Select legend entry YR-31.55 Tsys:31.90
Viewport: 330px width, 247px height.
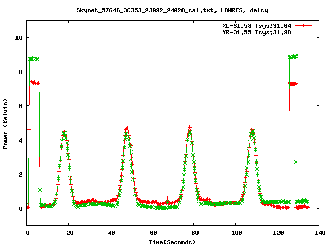(x=257, y=32)
